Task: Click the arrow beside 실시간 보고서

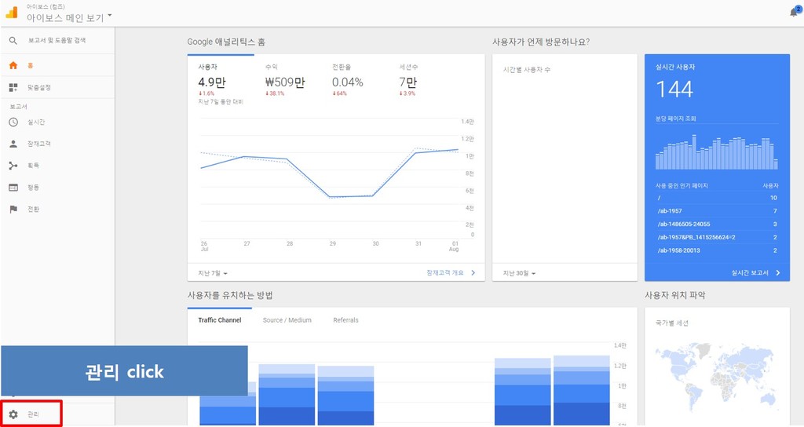Action: [778, 272]
